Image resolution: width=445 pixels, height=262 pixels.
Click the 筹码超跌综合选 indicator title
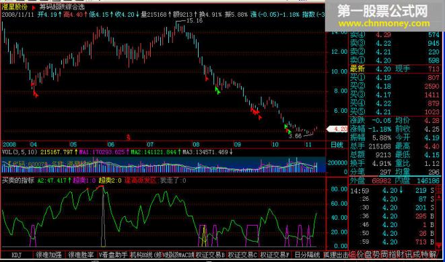[62, 7]
